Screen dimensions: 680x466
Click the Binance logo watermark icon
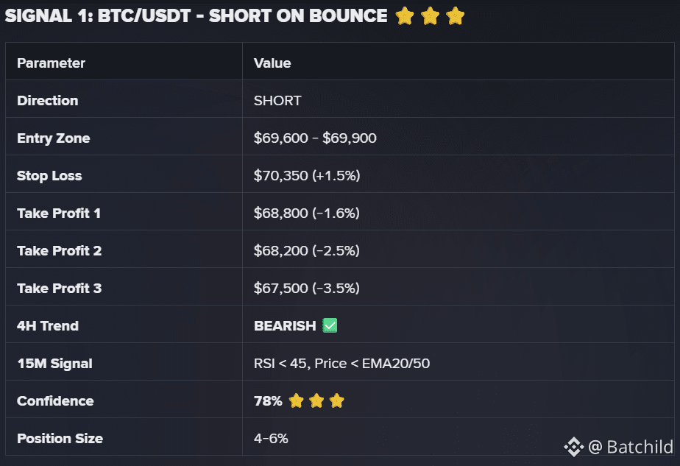coord(574,447)
